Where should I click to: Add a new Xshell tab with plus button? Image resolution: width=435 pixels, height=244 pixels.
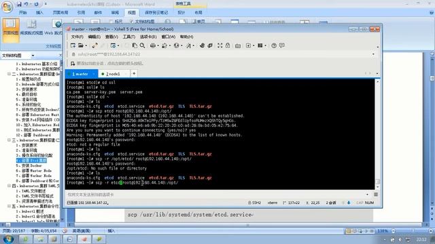[x=134, y=74]
